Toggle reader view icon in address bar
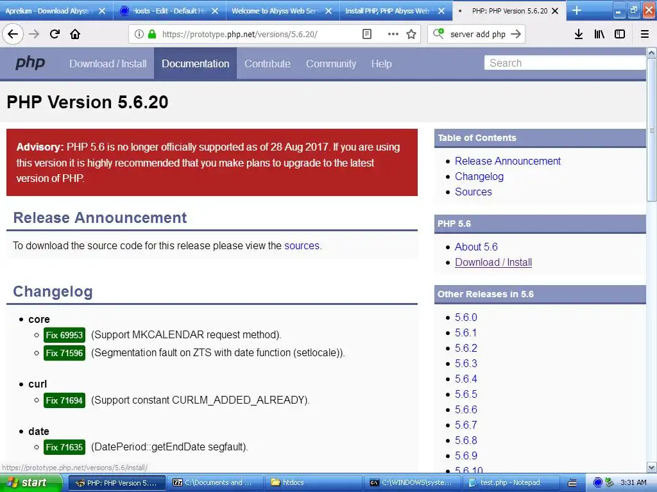The image size is (657, 492). click(x=366, y=35)
